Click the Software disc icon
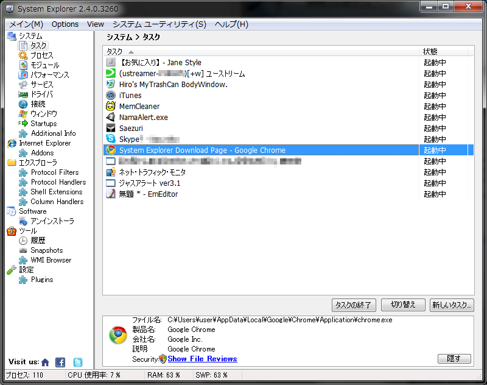Screen dimensions: 487x385 (x=12, y=211)
